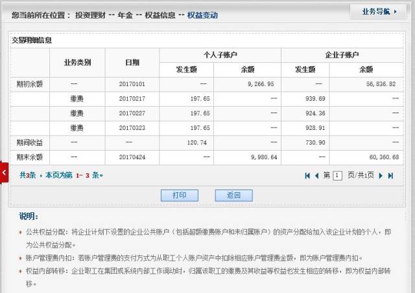Viewport: 415px width, 293px height.
Task: Open the 业务导航 navigation menu
Action: coord(379,12)
